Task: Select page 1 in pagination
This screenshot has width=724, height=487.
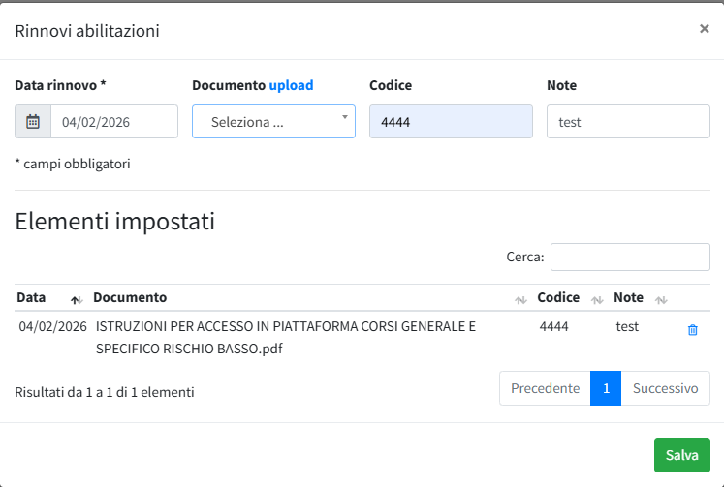Action: pyautogui.click(x=606, y=388)
